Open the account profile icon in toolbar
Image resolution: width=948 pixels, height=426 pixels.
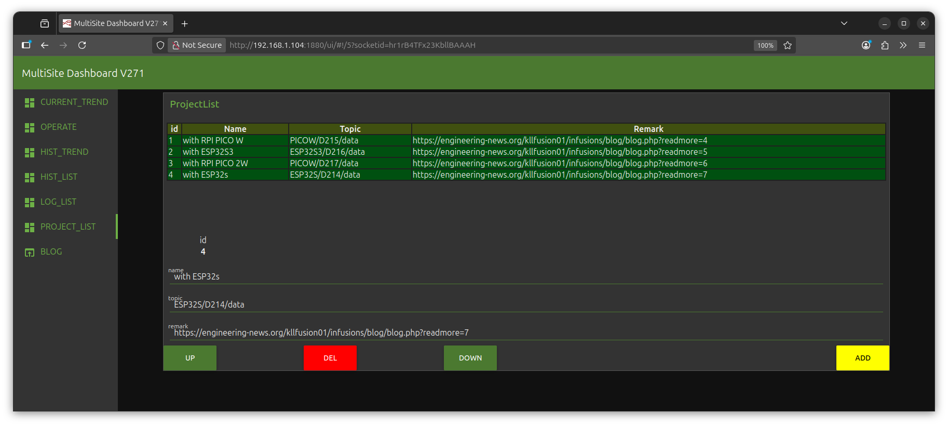pos(866,45)
